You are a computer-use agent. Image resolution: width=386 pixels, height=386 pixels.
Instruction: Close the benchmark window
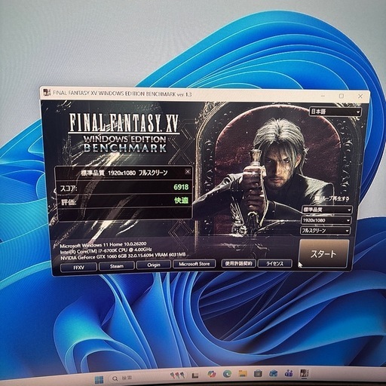coord(360,96)
